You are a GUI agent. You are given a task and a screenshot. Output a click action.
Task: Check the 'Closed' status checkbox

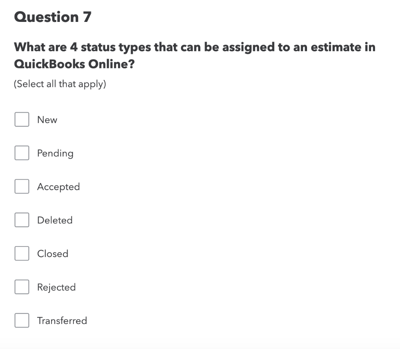pos(21,254)
